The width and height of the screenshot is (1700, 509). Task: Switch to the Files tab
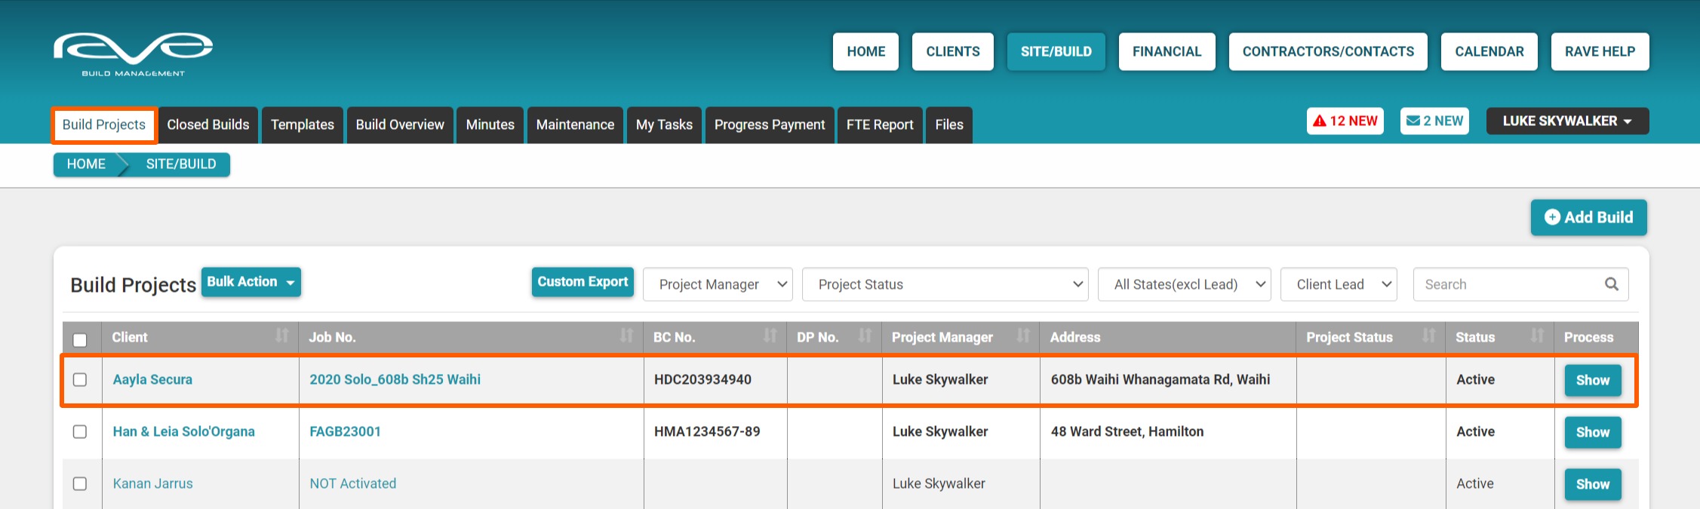[949, 125]
